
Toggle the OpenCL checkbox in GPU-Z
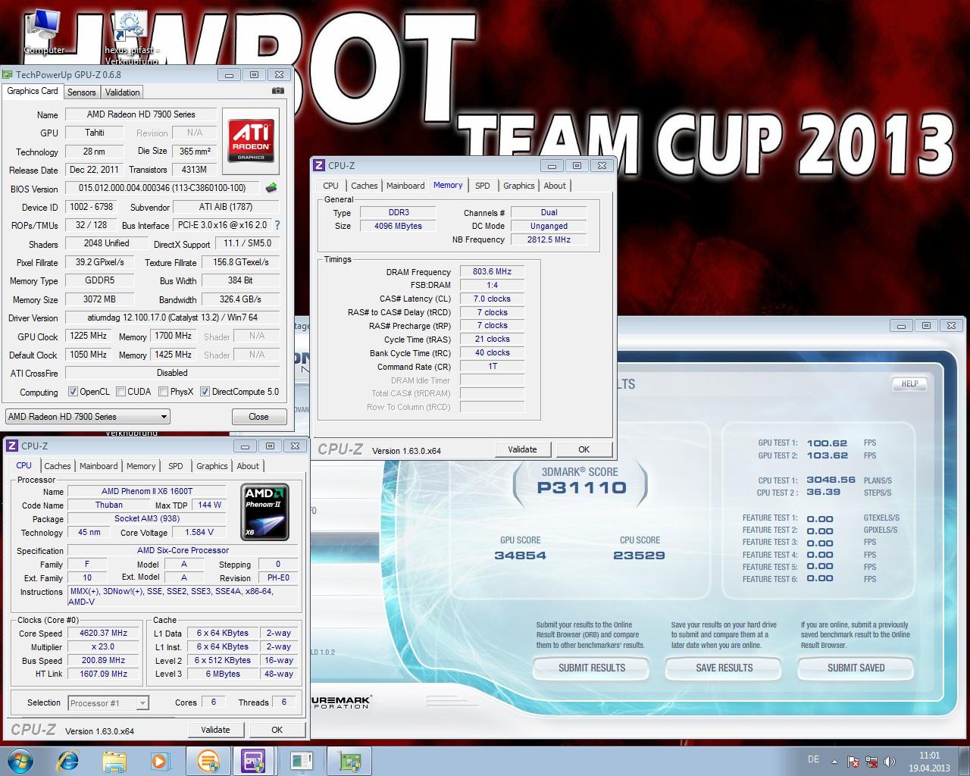(73, 392)
